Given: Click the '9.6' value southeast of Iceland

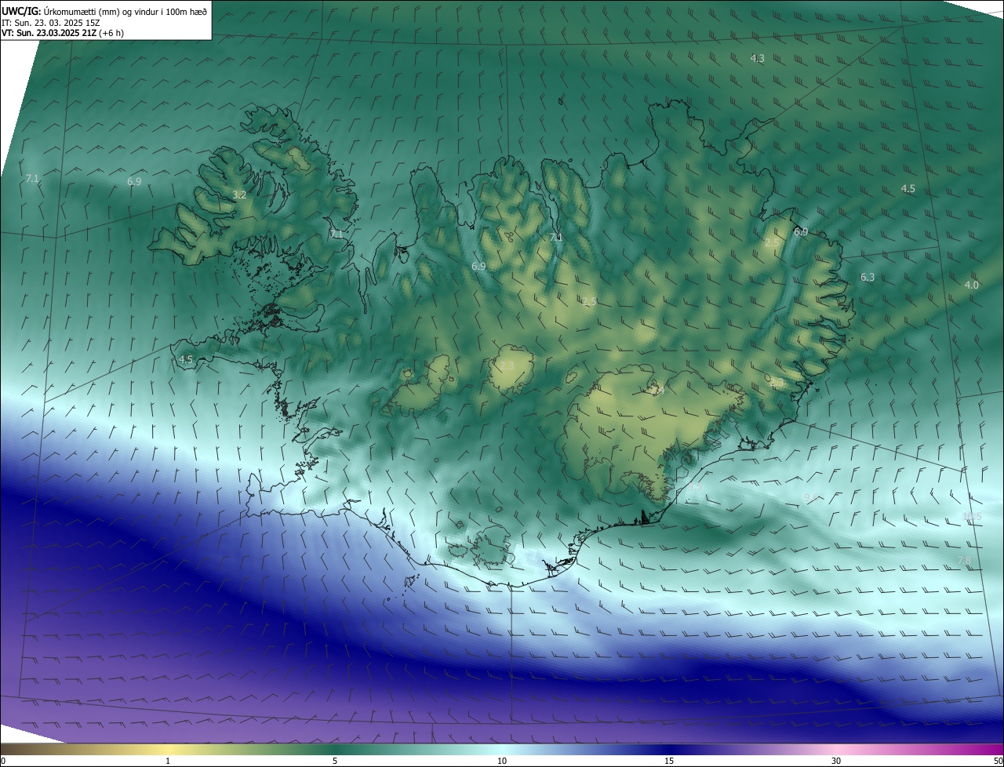Looking at the screenshot, I should tap(810, 498).
